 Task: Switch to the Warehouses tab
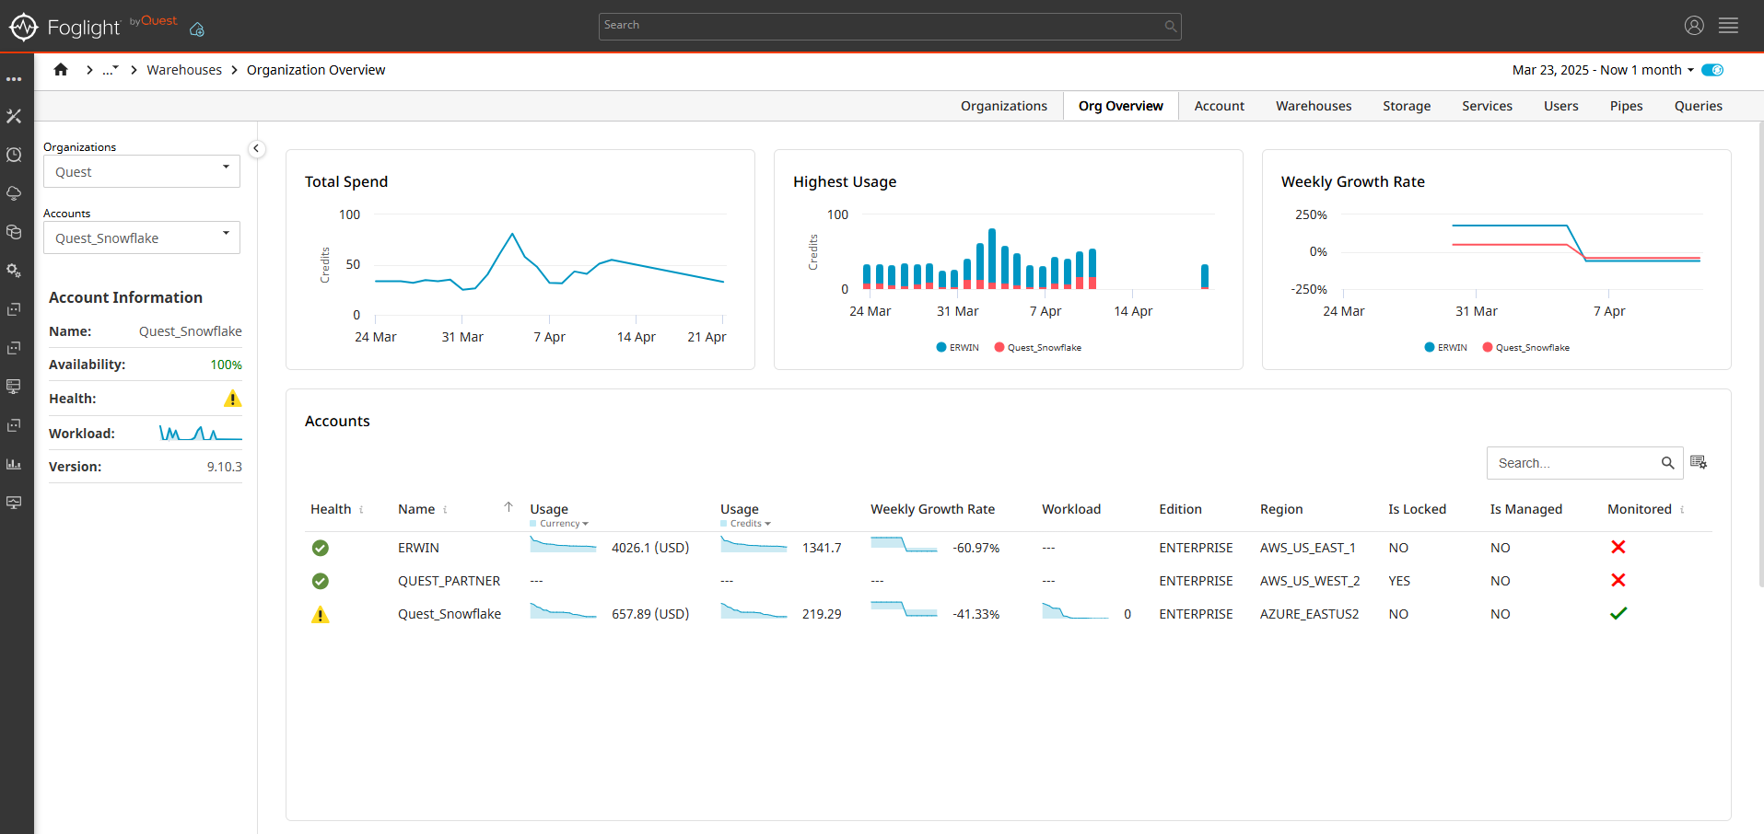[x=1314, y=106]
